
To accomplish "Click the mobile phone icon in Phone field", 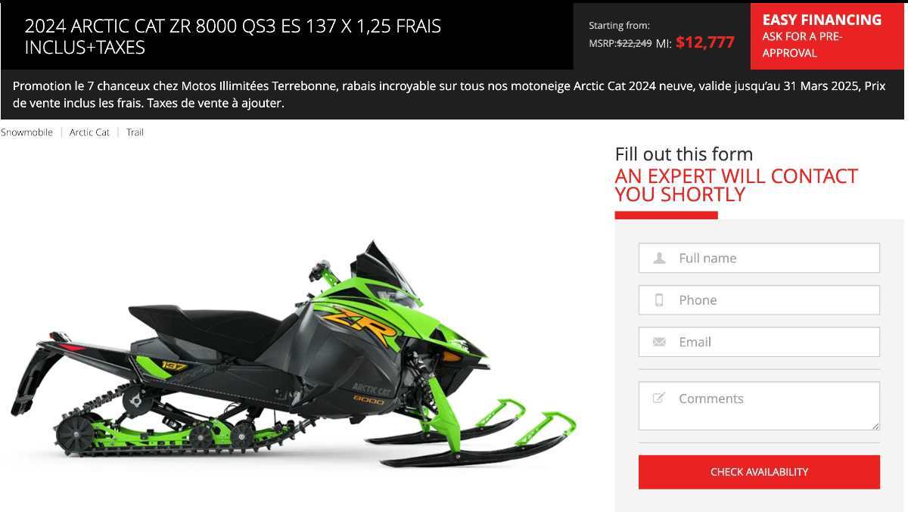I will [659, 300].
